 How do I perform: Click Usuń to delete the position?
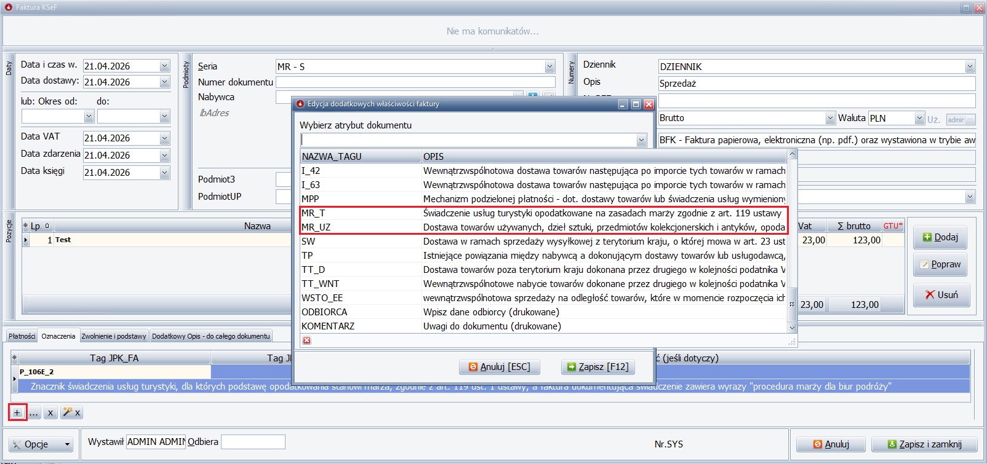coord(941,295)
